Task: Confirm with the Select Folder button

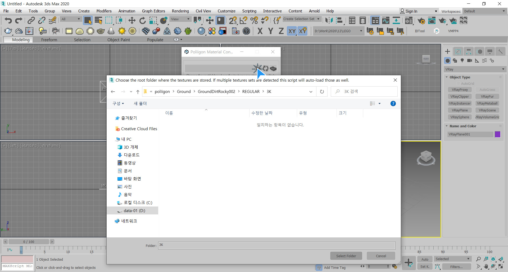Action: click(346, 256)
